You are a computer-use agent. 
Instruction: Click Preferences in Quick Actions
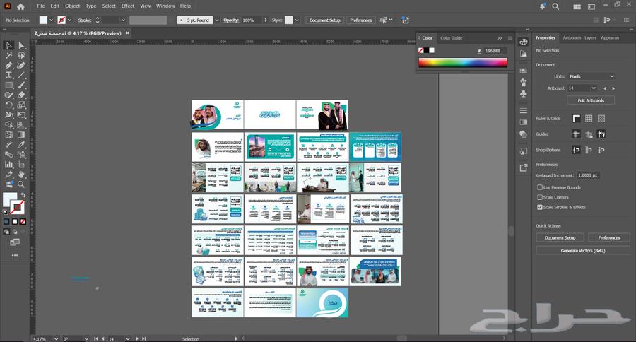609,237
